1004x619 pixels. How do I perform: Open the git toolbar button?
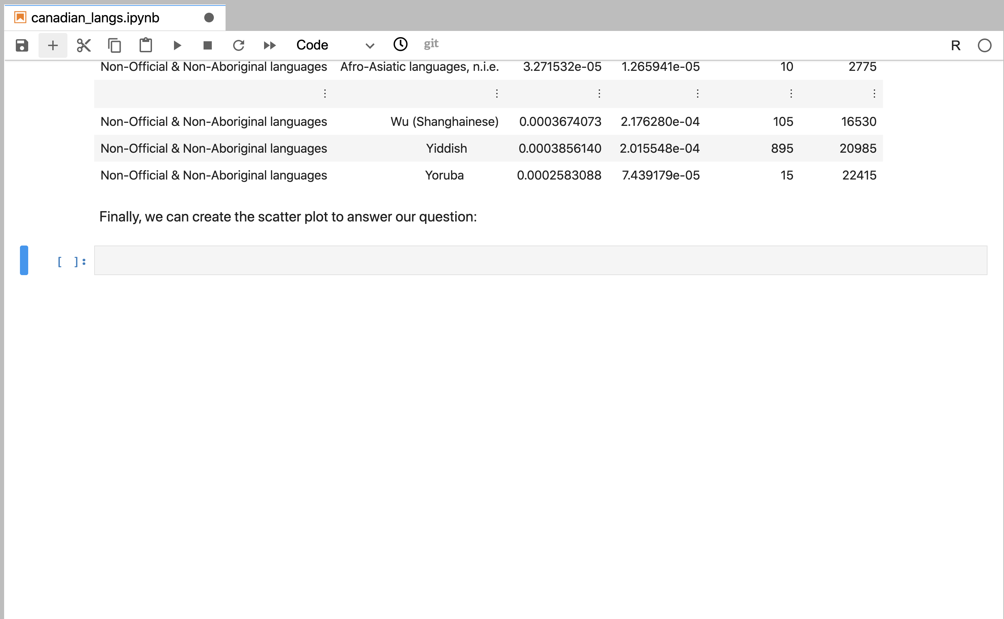click(431, 44)
